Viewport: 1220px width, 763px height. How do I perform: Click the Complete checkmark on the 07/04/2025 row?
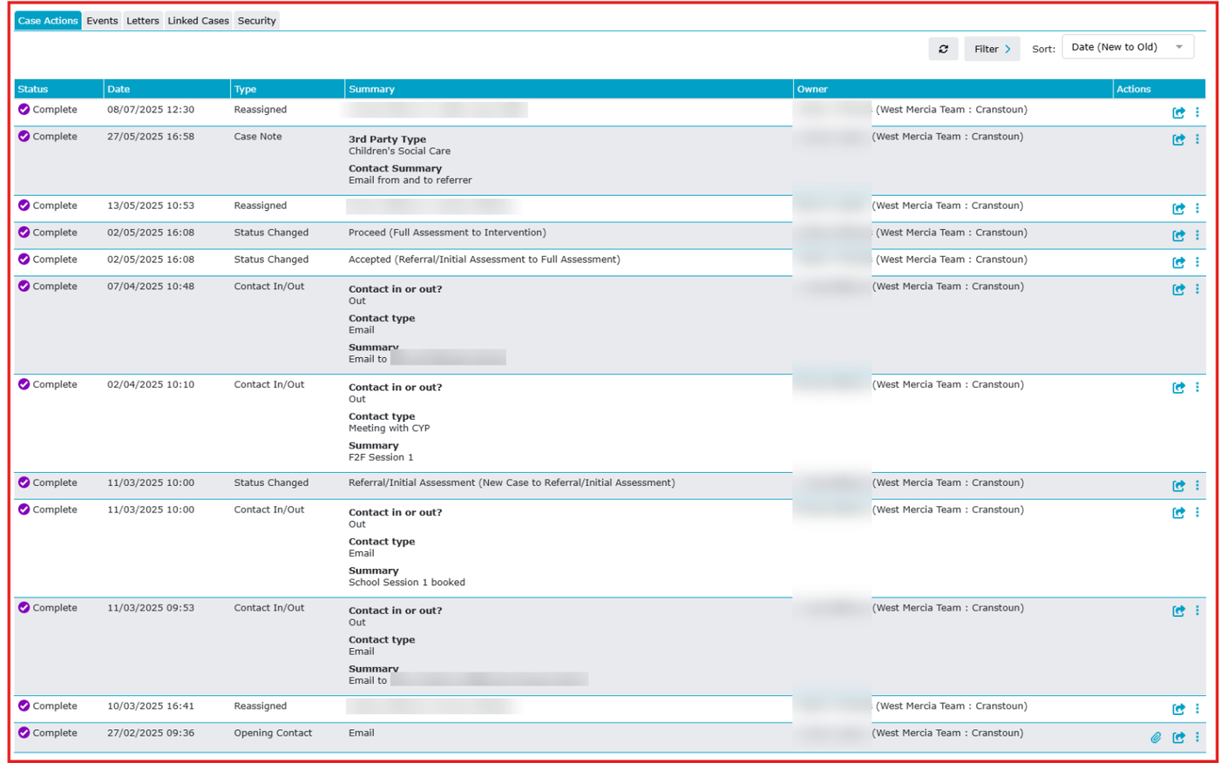pos(24,286)
